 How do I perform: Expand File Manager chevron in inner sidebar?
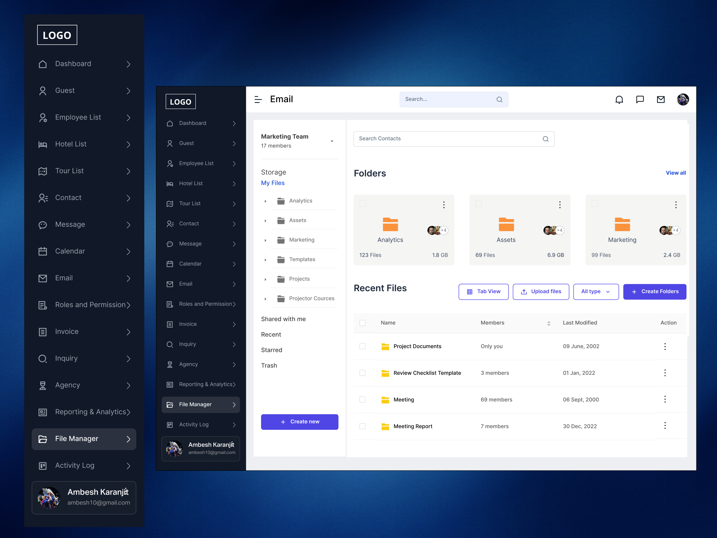click(234, 405)
